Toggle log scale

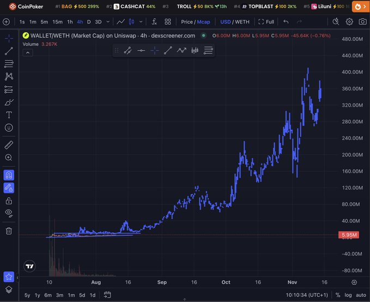348,295
